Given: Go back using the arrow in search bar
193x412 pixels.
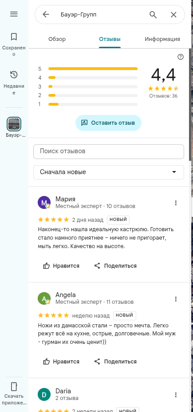Looking at the screenshot, I should [46, 14].
